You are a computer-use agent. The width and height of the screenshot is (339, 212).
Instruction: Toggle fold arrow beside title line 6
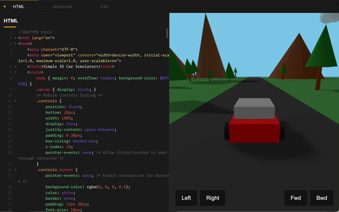(16, 67)
